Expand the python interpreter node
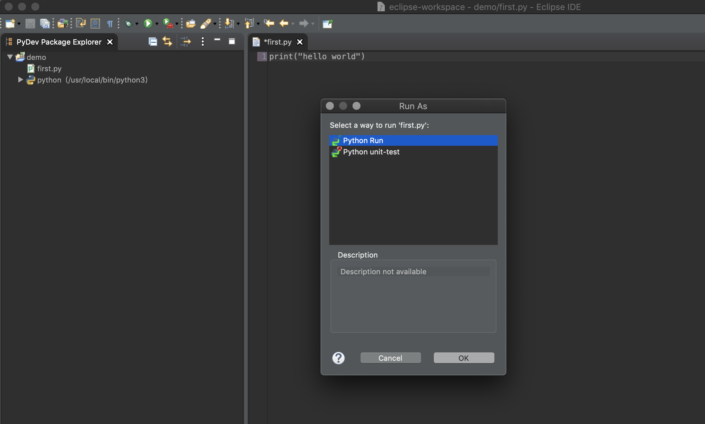The height and width of the screenshot is (424, 705). (x=20, y=80)
